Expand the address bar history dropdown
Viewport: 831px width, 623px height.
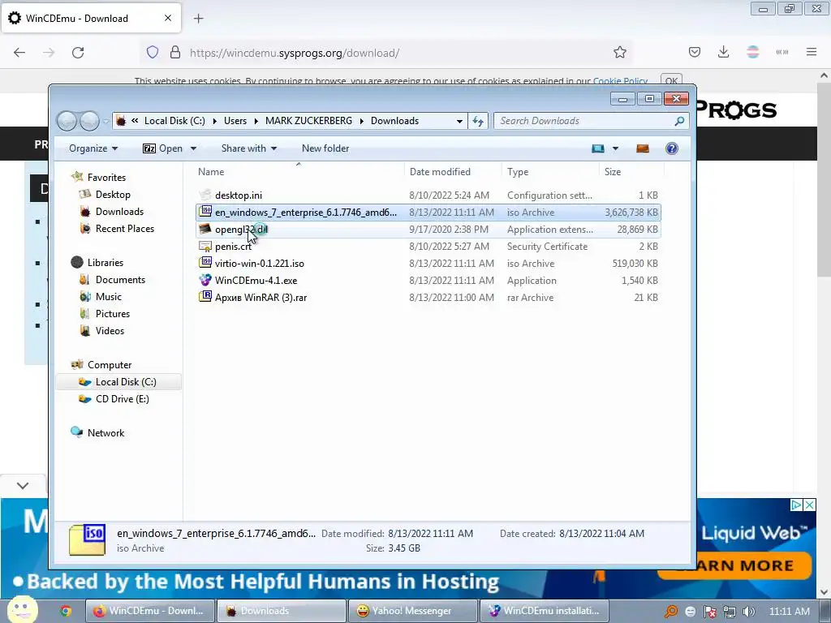point(459,121)
